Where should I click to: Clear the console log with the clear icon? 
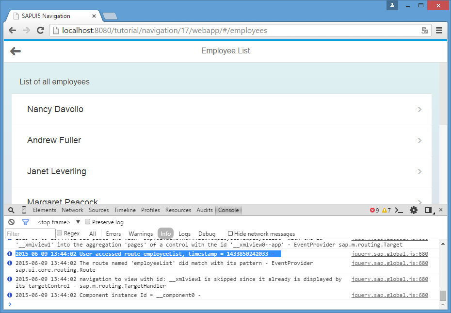(x=12, y=222)
